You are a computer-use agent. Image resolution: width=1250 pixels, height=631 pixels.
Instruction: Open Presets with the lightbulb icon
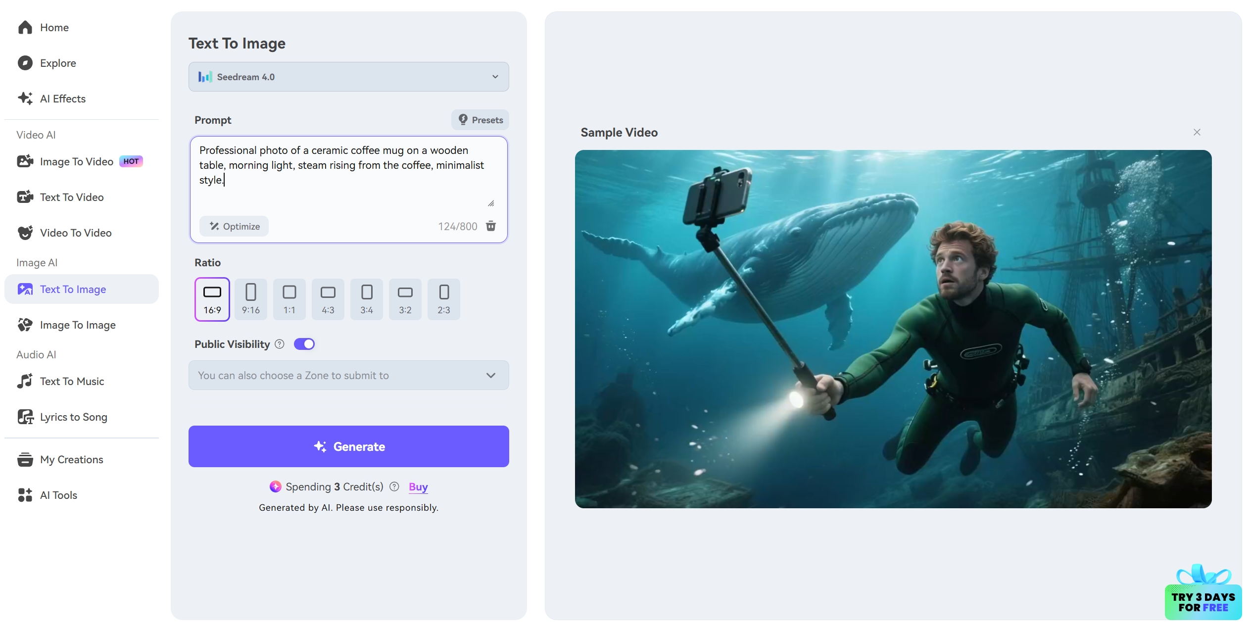pos(480,120)
